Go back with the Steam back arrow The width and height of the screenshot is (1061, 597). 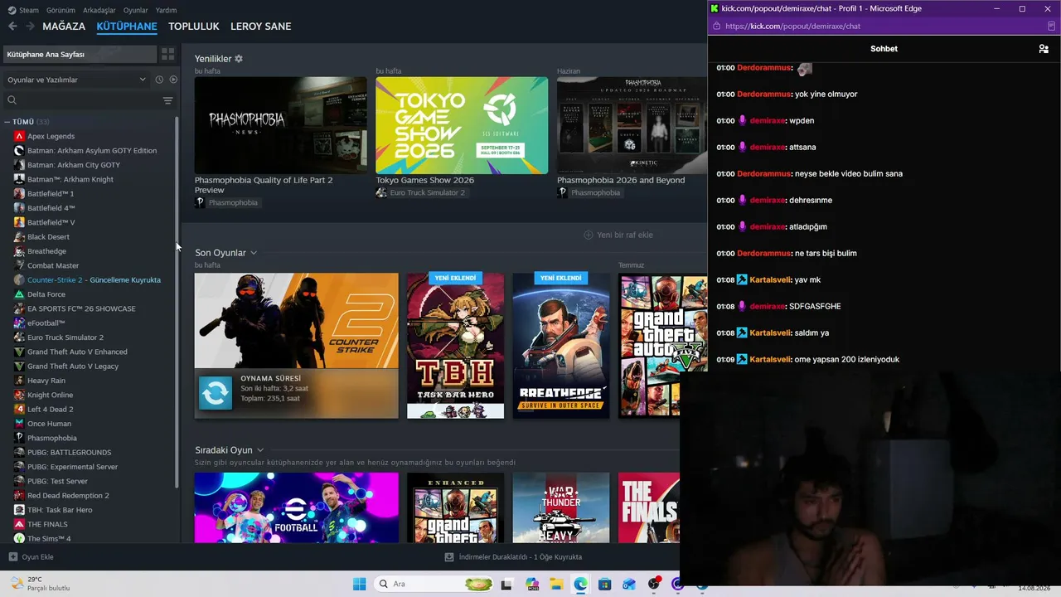click(x=12, y=27)
